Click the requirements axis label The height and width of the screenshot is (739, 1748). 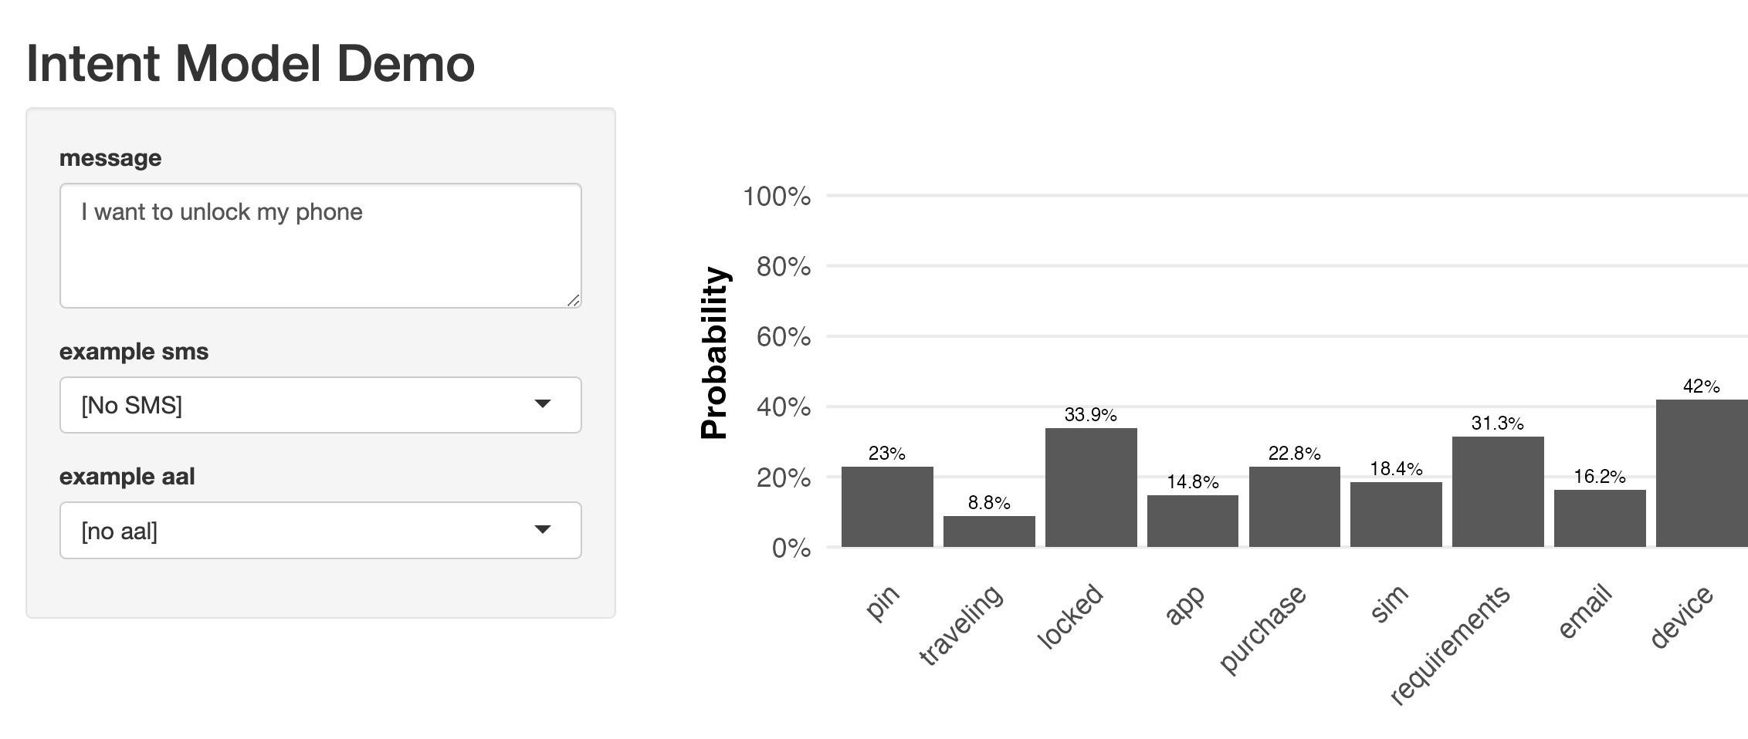tap(1449, 645)
